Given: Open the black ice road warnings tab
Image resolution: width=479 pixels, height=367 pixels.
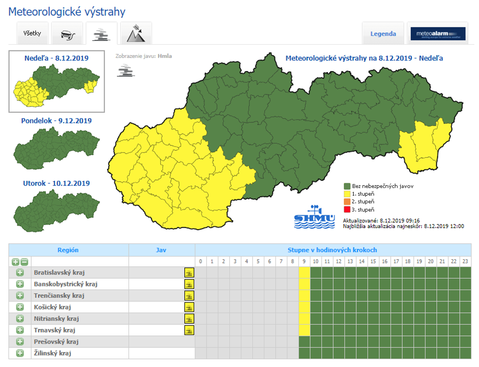Looking at the screenshot, I should tap(67, 34).
